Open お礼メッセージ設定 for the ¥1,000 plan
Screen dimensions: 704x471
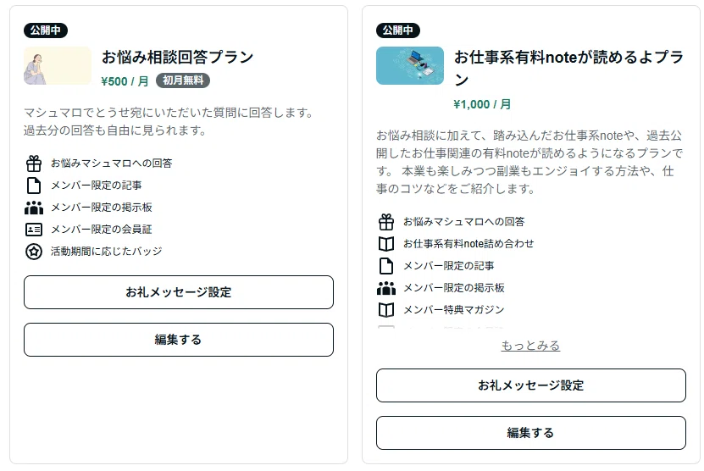tap(531, 385)
